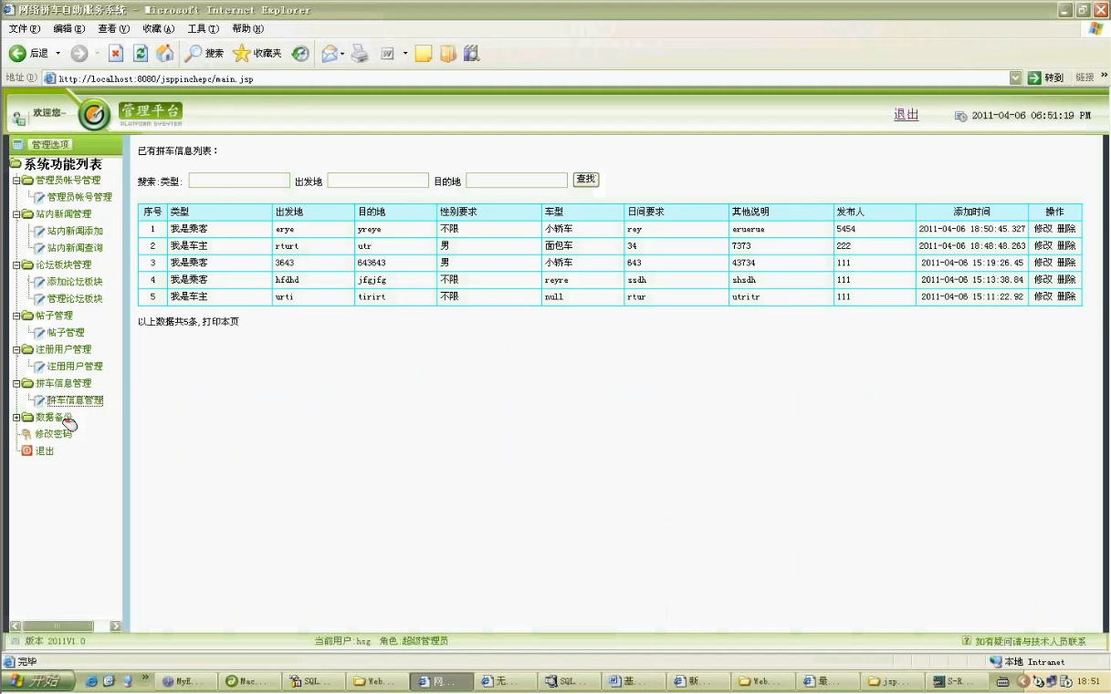Collapse the 帖子管理 tree folder
The height and width of the screenshot is (694, 1111).
click(x=16, y=316)
